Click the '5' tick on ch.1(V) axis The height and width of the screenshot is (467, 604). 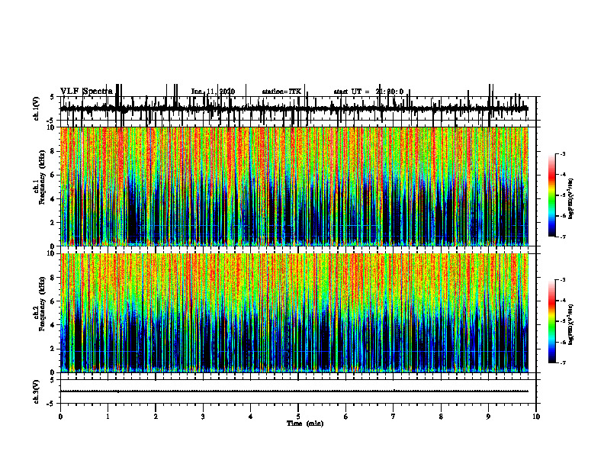coord(53,97)
